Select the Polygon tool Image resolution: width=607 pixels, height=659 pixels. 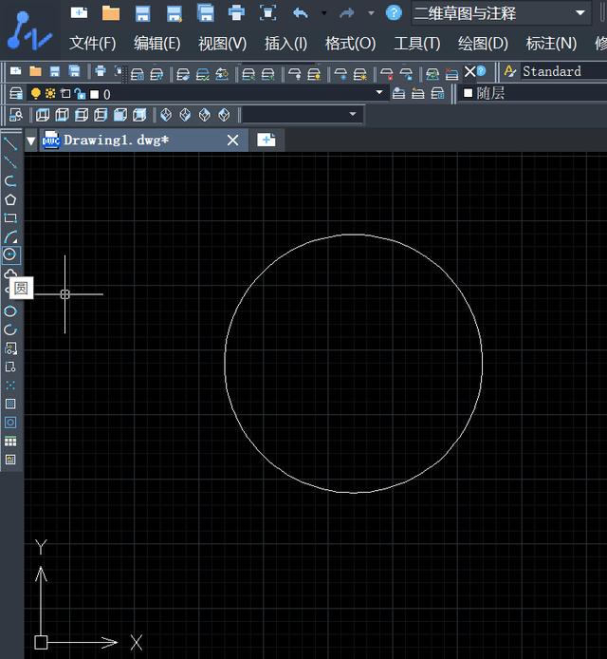10,199
